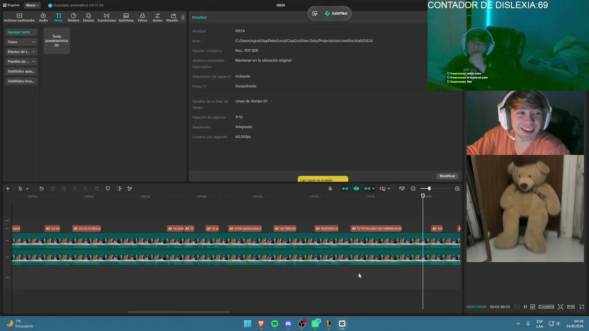
Task: Expand the Efectos de texto category
Action: [21, 51]
